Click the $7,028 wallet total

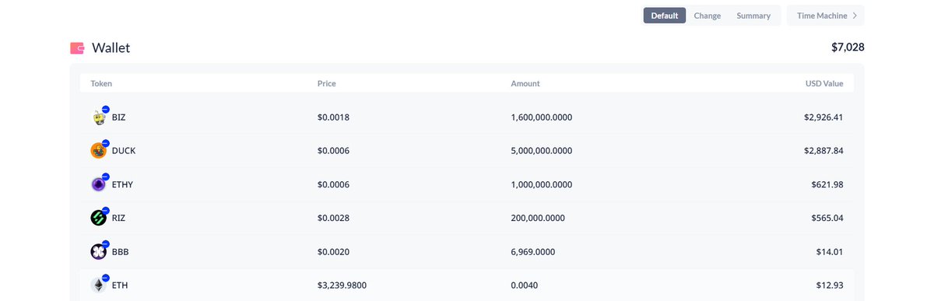tap(848, 47)
